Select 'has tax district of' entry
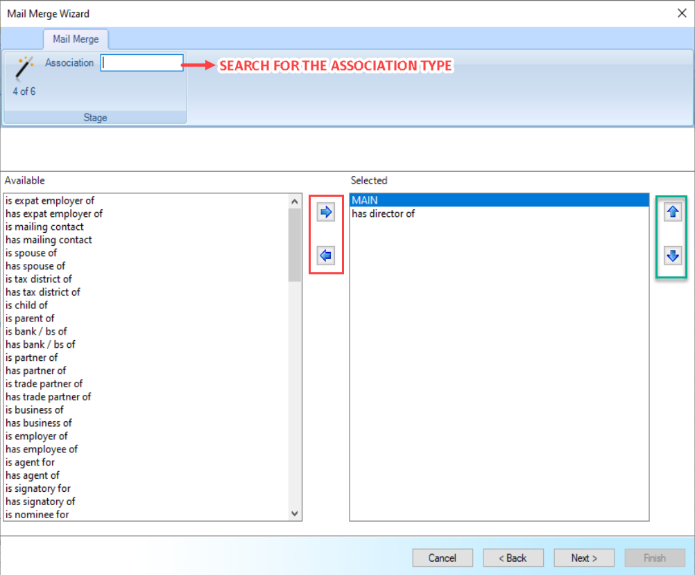 tap(146, 292)
